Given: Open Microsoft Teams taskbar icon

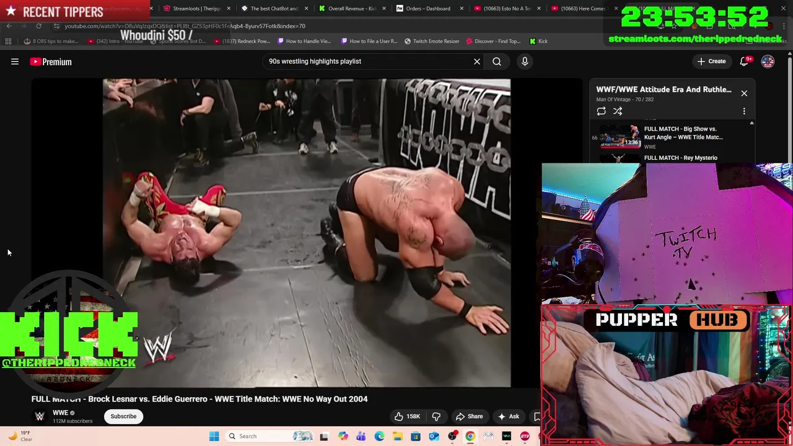Looking at the screenshot, I should click(x=361, y=436).
